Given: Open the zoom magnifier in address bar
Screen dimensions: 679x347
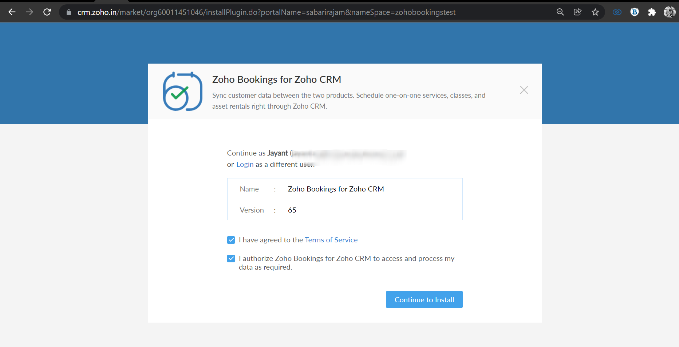Looking at the screenshot, I should (560, 12).
